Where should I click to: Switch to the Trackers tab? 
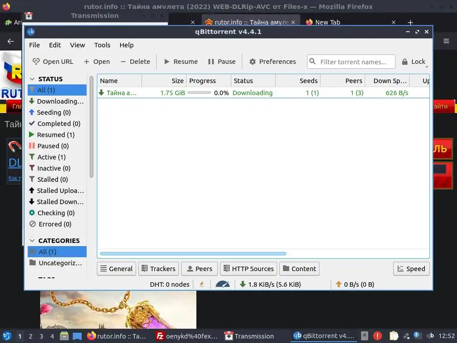click(x=158, y=268)
